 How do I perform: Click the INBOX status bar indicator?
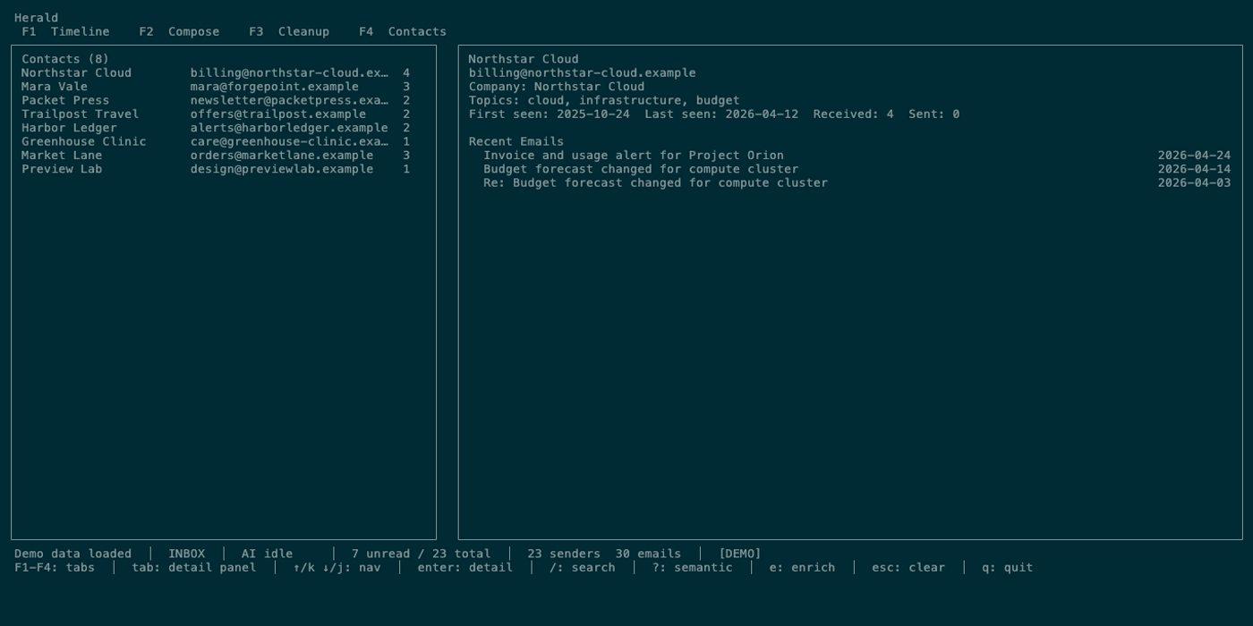[187, 554]
